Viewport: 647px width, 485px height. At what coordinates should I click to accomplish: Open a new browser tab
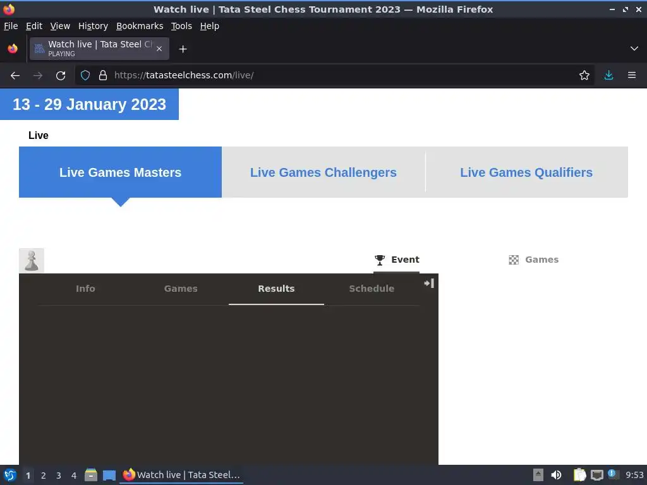tap(183, 49)
